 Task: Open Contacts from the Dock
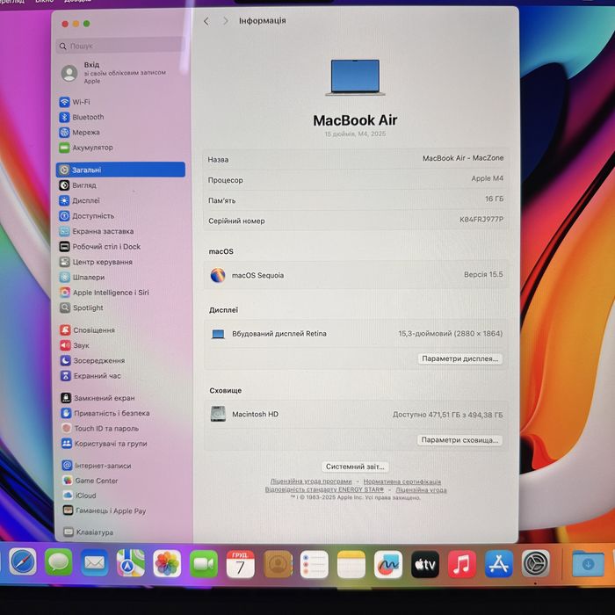pyautogui.click(x=278, y=564)
